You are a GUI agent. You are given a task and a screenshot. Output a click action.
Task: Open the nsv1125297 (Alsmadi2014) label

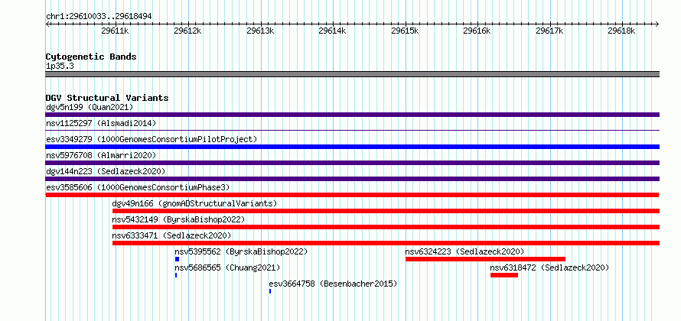[x=101, y=123]
